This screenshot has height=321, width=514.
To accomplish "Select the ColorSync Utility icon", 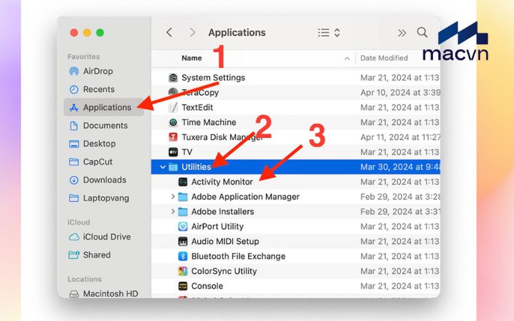I will tap(183, 271).
